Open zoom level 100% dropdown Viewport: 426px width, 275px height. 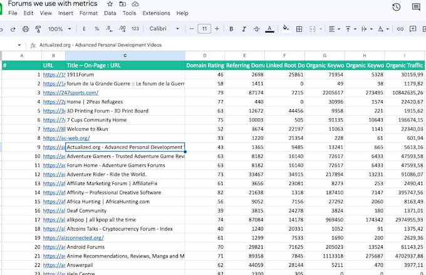[x=60, y=29]
